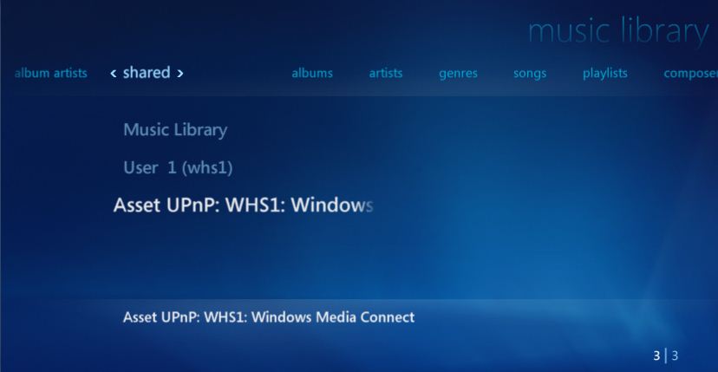Click the left chevron beside shared

[x=113, y=74]
